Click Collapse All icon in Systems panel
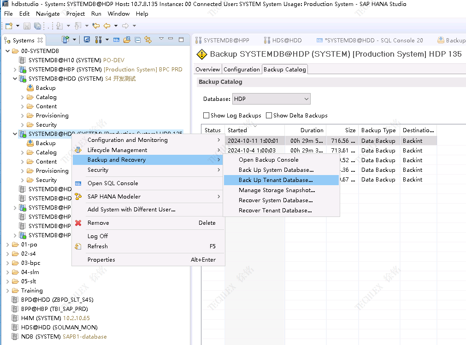This screenshot has height=345, width=466. (x=137, y=40)
